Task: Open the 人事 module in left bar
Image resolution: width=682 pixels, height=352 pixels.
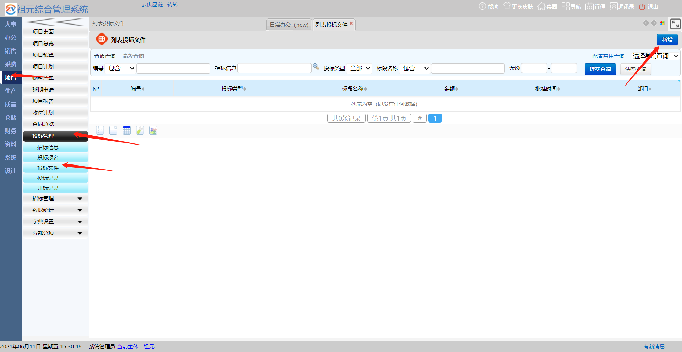Action: [11, 24]
